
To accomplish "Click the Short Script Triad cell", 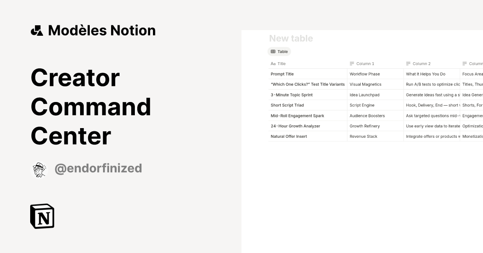I will (x=287, y=105).
